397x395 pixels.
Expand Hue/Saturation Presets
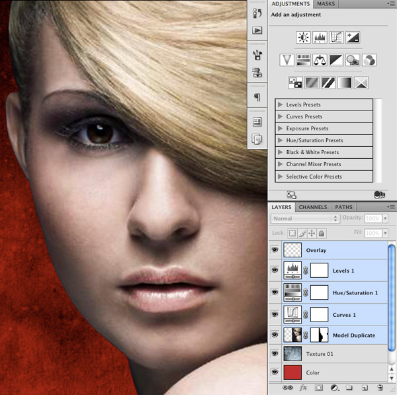281,140
